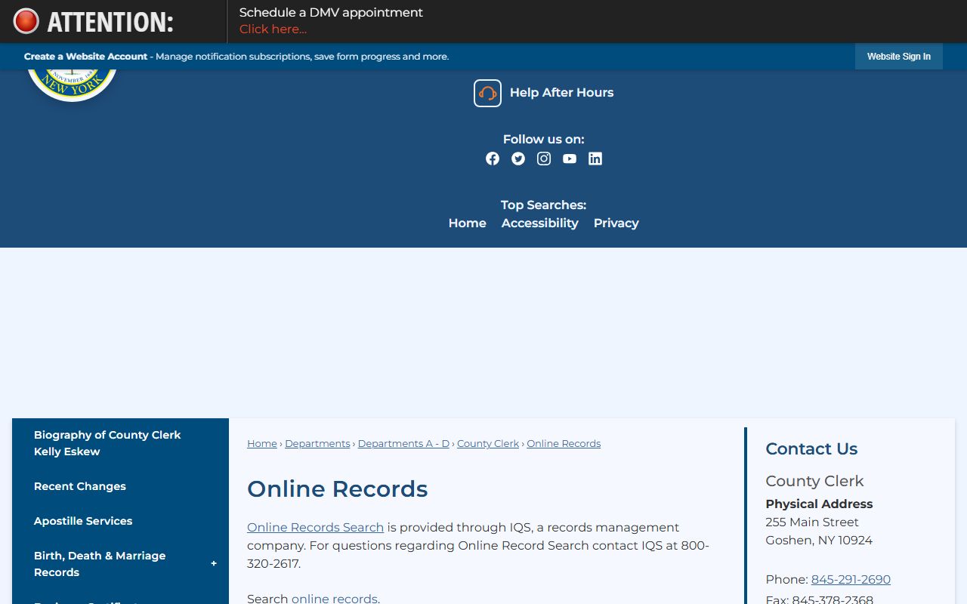Image resolution: width=967 pixels, height=604 pixels.
Task: Go to Home in Top Searches
Action: [468, 223]
